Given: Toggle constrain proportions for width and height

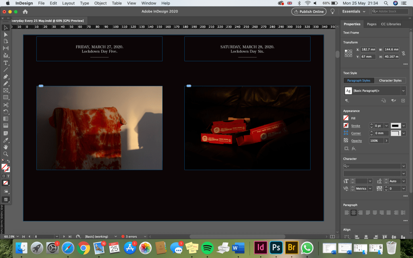Looking at the screenshot, I should click(x=403, y=52).
